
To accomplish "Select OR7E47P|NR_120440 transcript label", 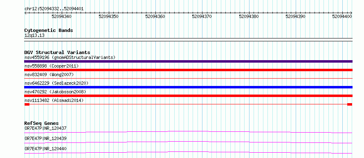I will coord(45,149).
